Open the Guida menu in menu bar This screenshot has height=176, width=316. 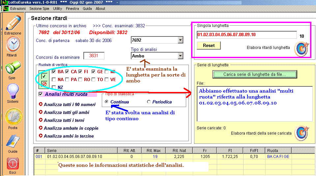point(87,9)
